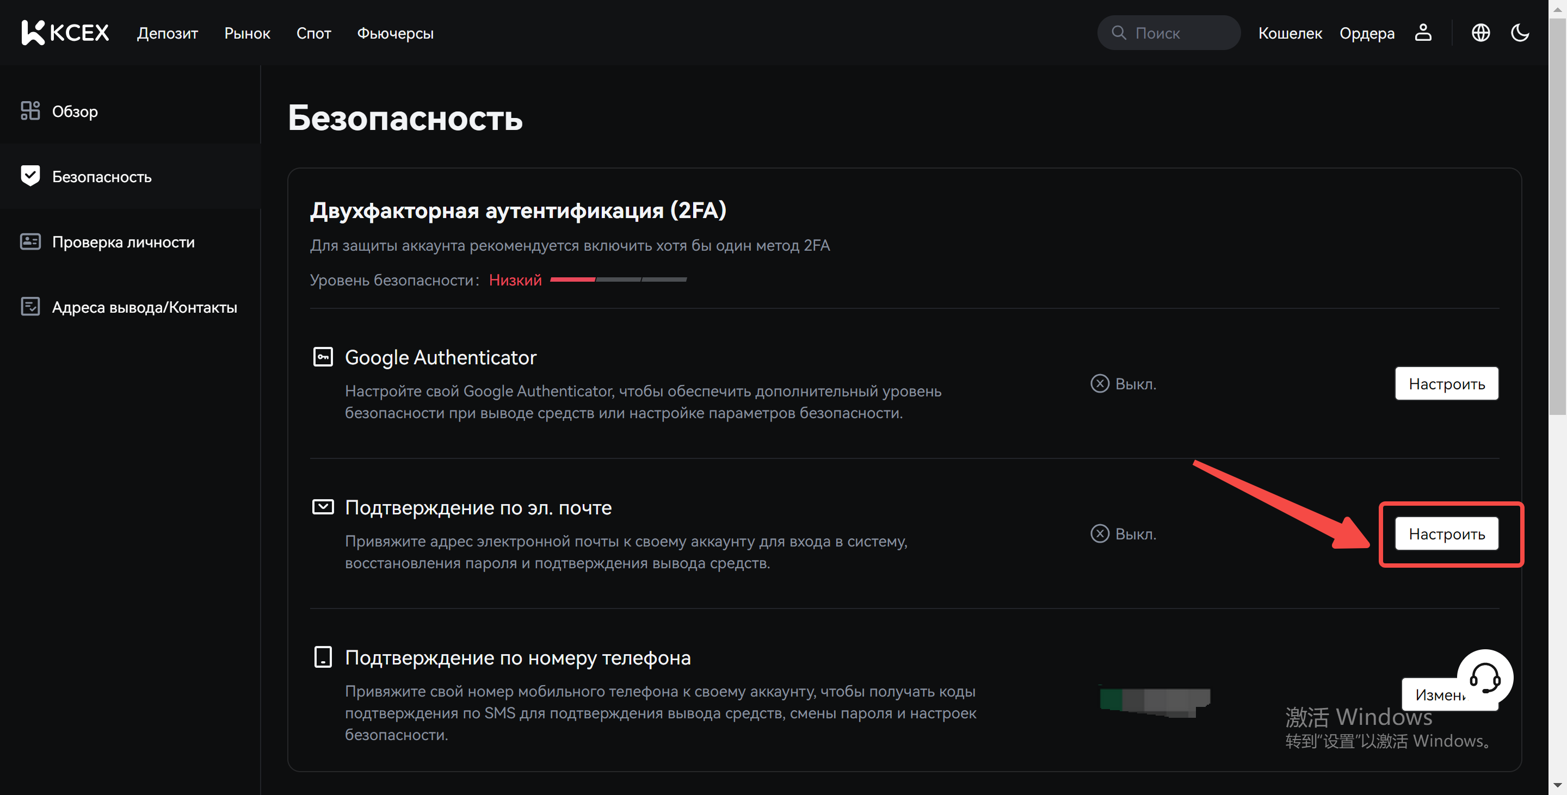This screenshot has height=795, width=1567.
Task: Click Подтверждение по номеру телефона heading
Action: tap(517, 657)
